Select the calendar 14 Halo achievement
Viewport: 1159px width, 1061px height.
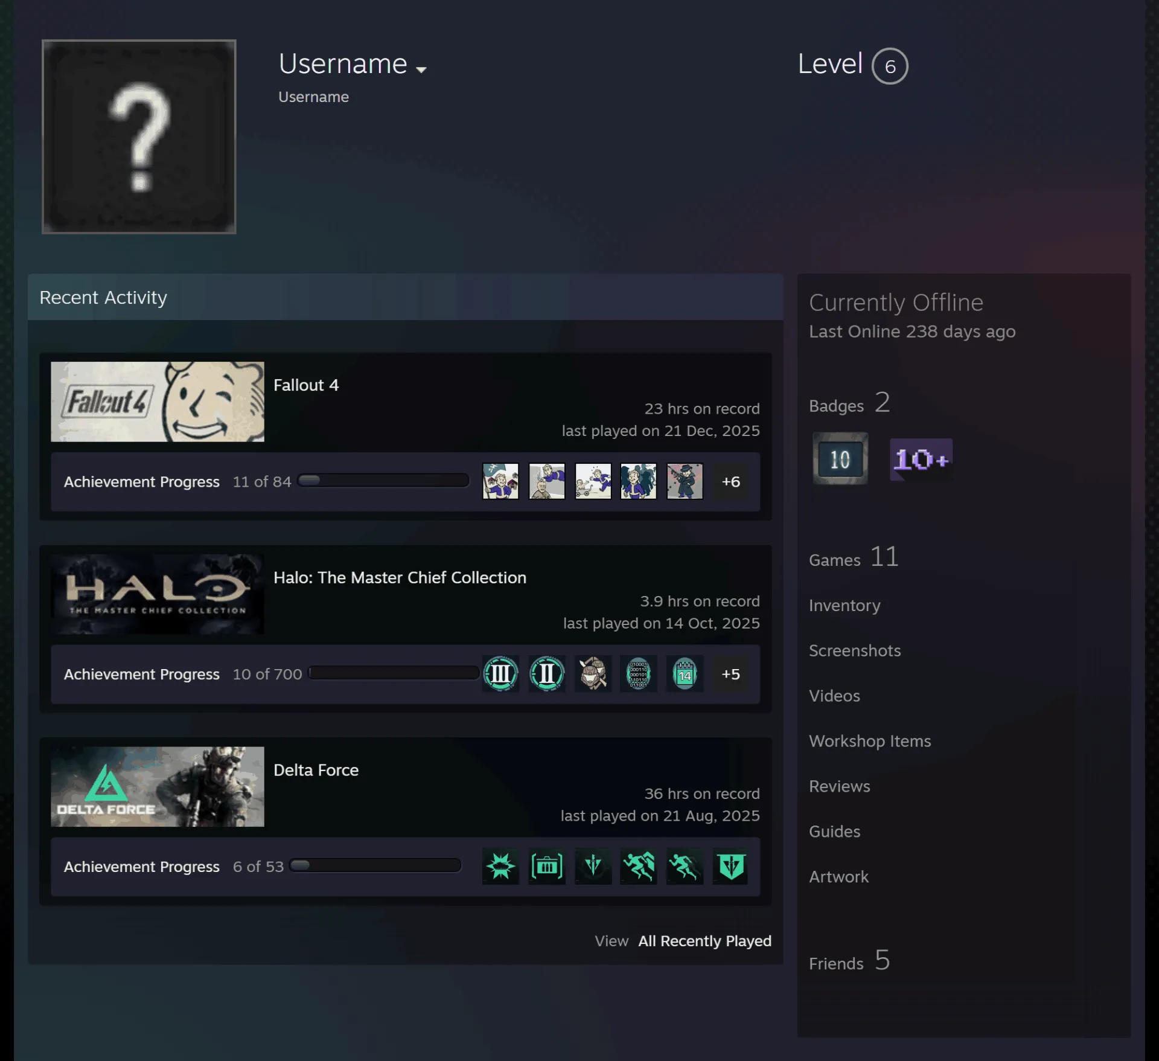(685, 673)
